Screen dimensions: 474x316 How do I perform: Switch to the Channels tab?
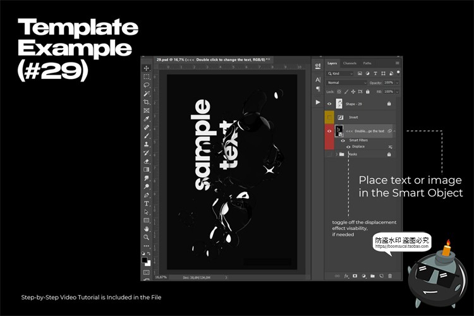(x=349, y=63)
